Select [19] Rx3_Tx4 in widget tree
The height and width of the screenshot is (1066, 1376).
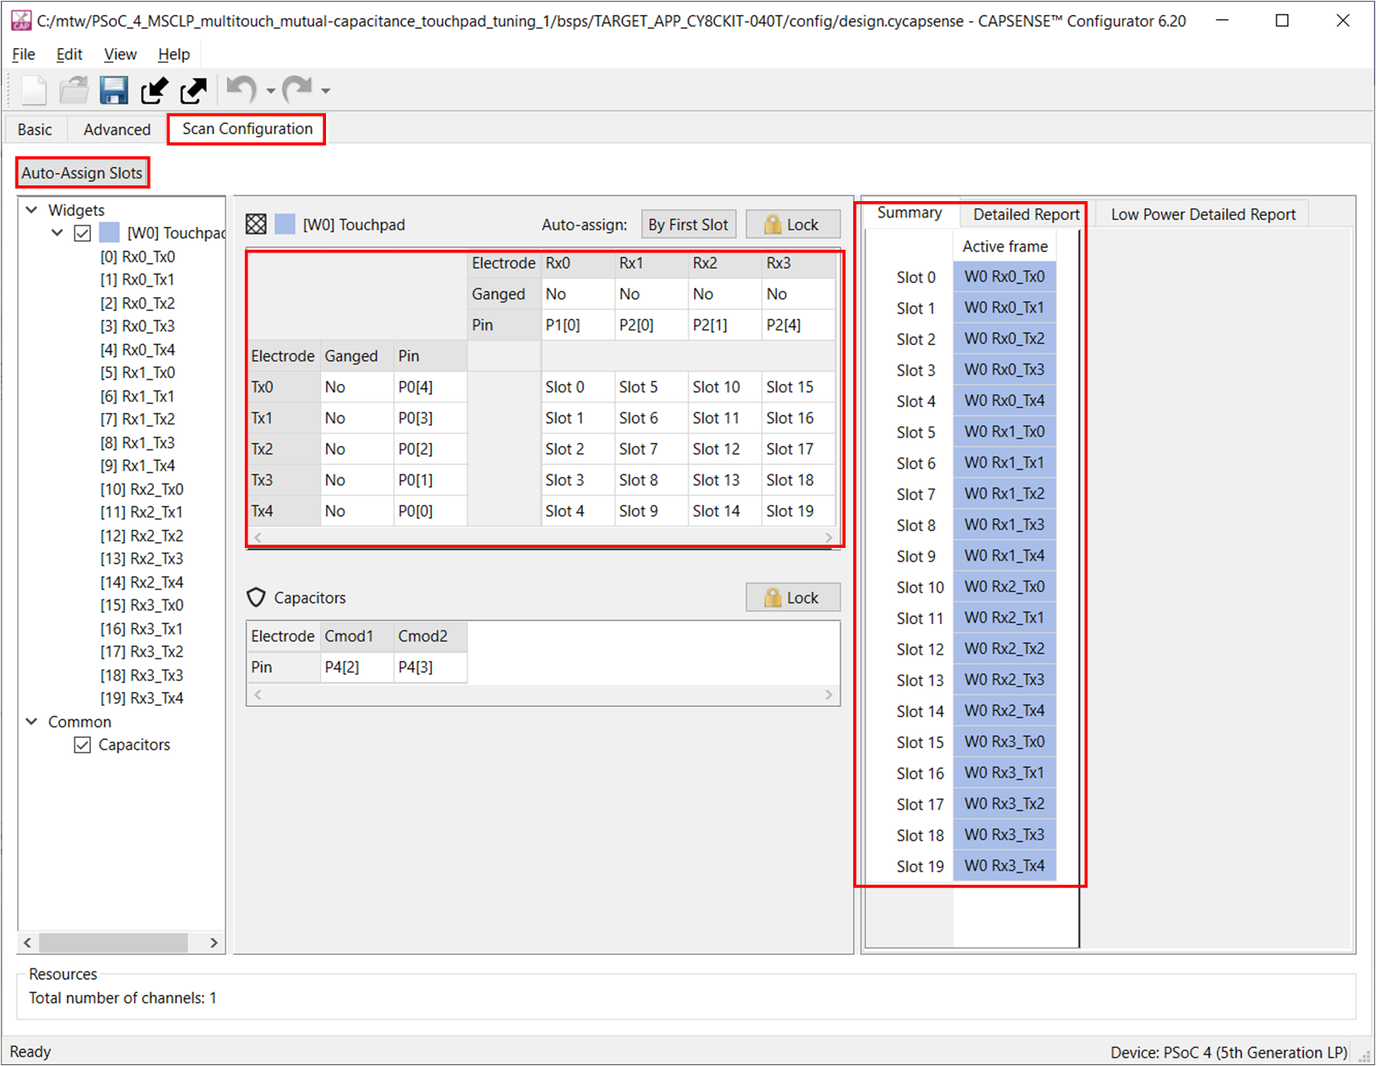tap(142, 698)
